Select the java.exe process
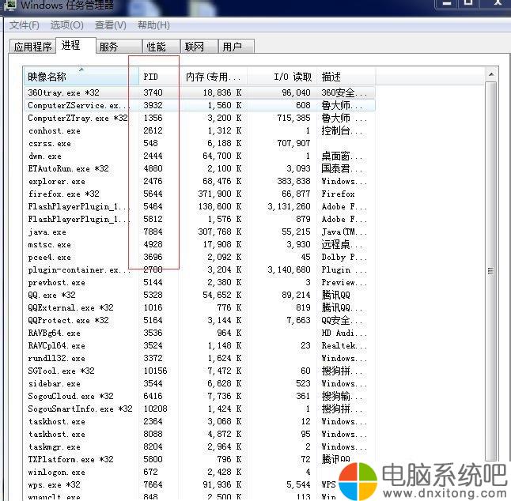 pyautogui.click(x=199, y=232)
